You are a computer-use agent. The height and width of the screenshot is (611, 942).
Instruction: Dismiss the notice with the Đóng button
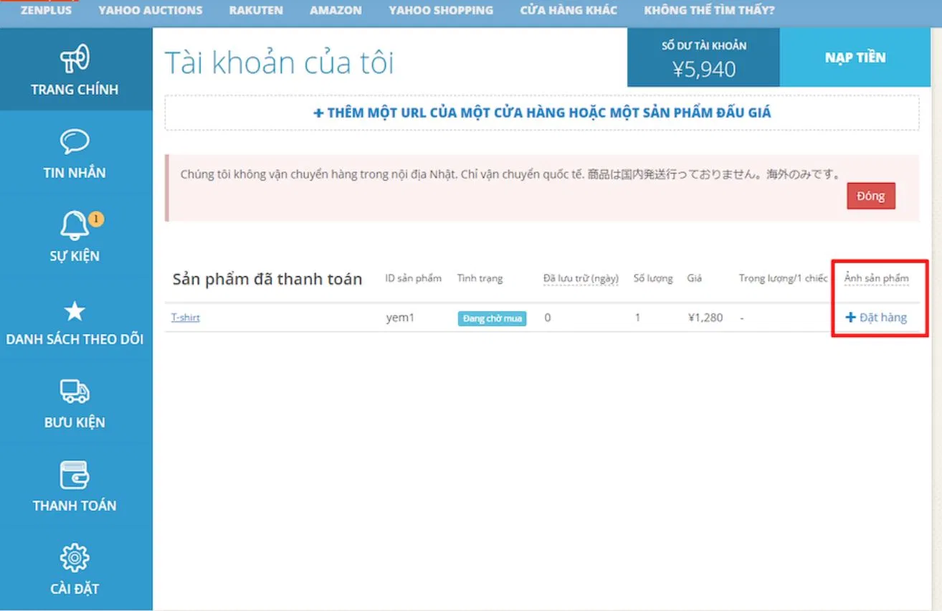point(871,196)
